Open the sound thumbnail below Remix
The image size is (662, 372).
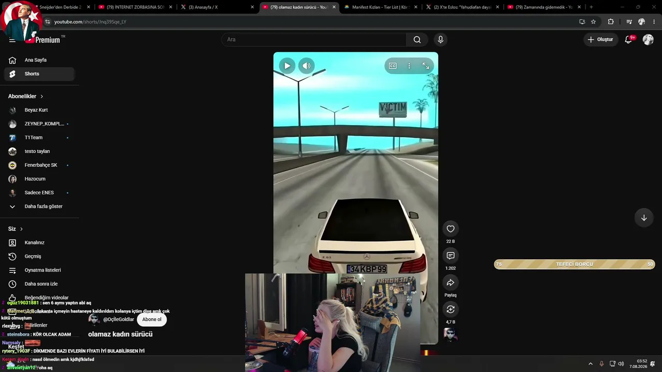tap(450, 335)
